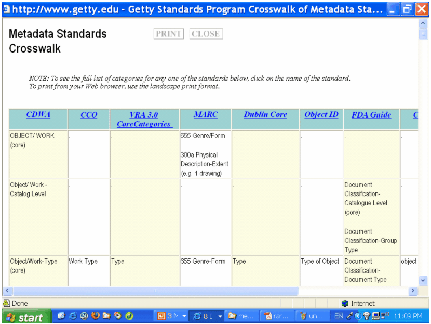Open the Object ID link
Screen dimensions: 431x324
[321, 114]
